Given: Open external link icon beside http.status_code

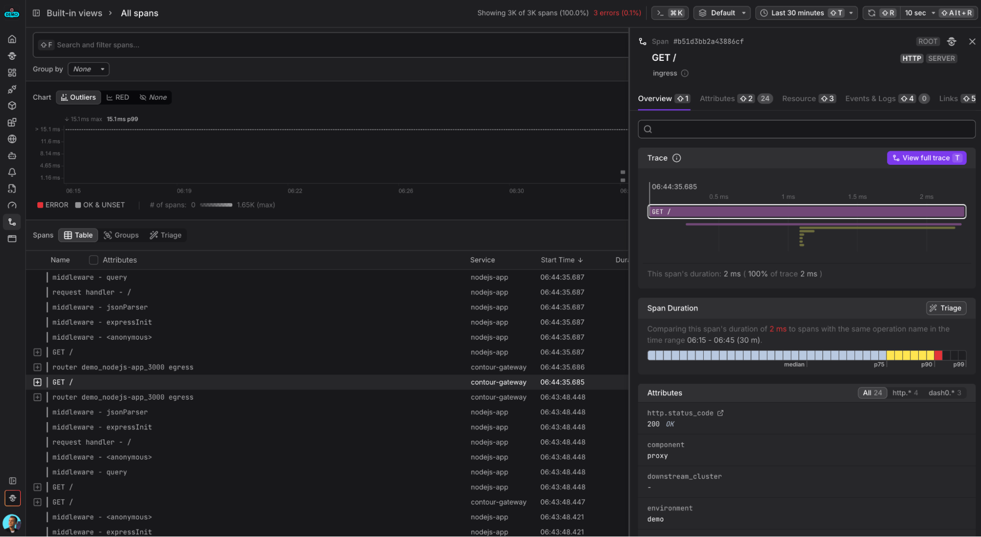Looking at the screenshot, I should tap(720, 413).
